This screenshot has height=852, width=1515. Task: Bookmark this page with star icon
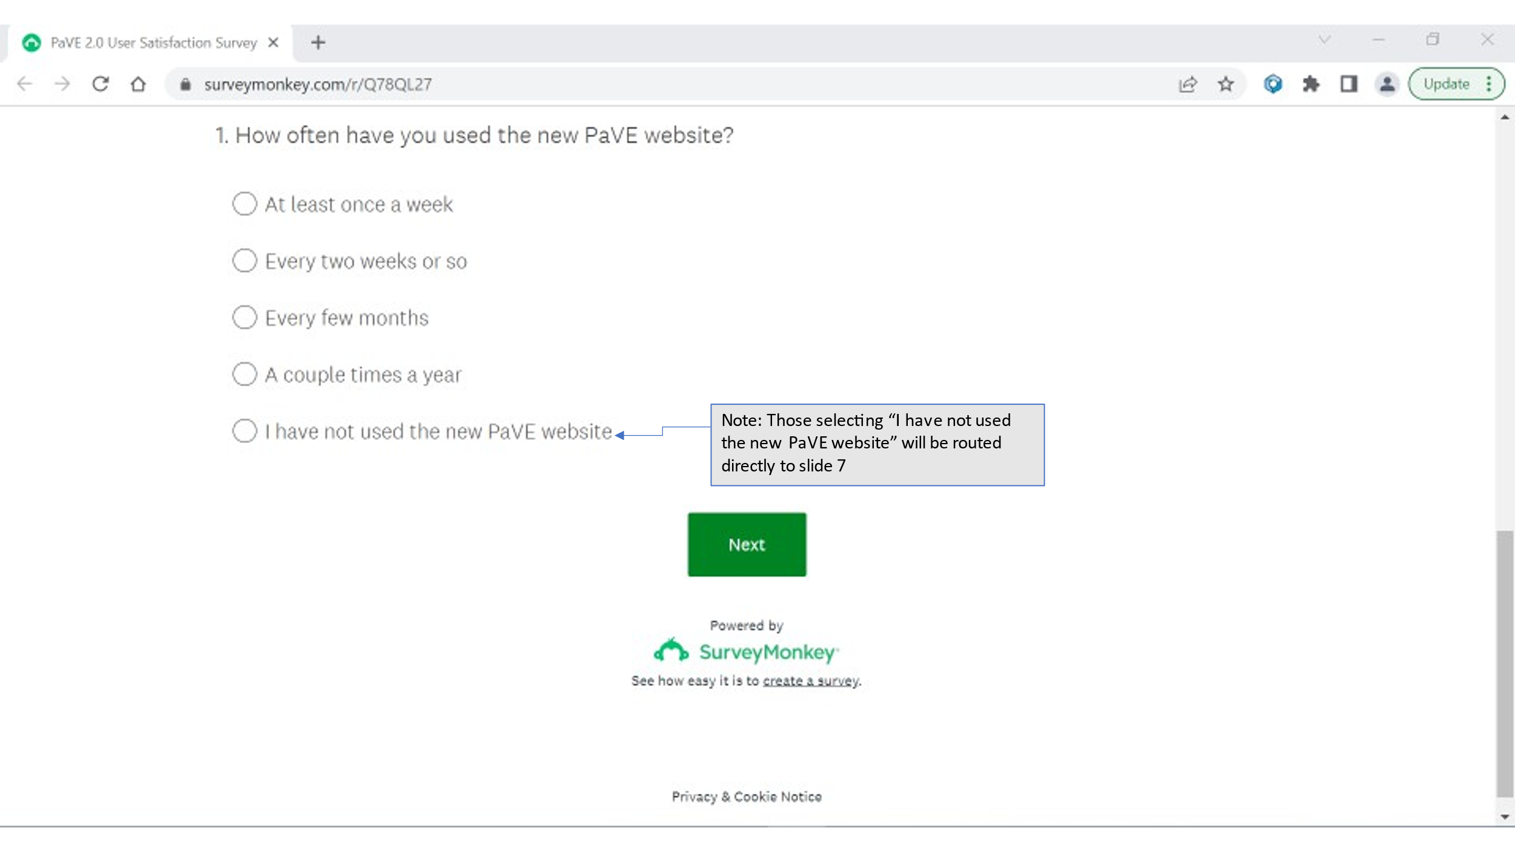[1225, 84]
